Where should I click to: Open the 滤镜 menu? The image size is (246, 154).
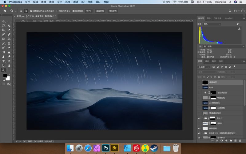[x=76, y=2]
